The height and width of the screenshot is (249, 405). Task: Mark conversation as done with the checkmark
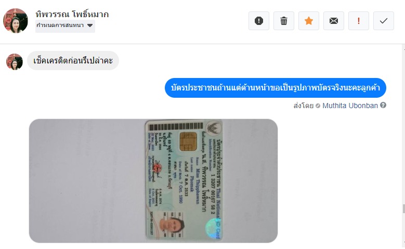pos(384,21)
